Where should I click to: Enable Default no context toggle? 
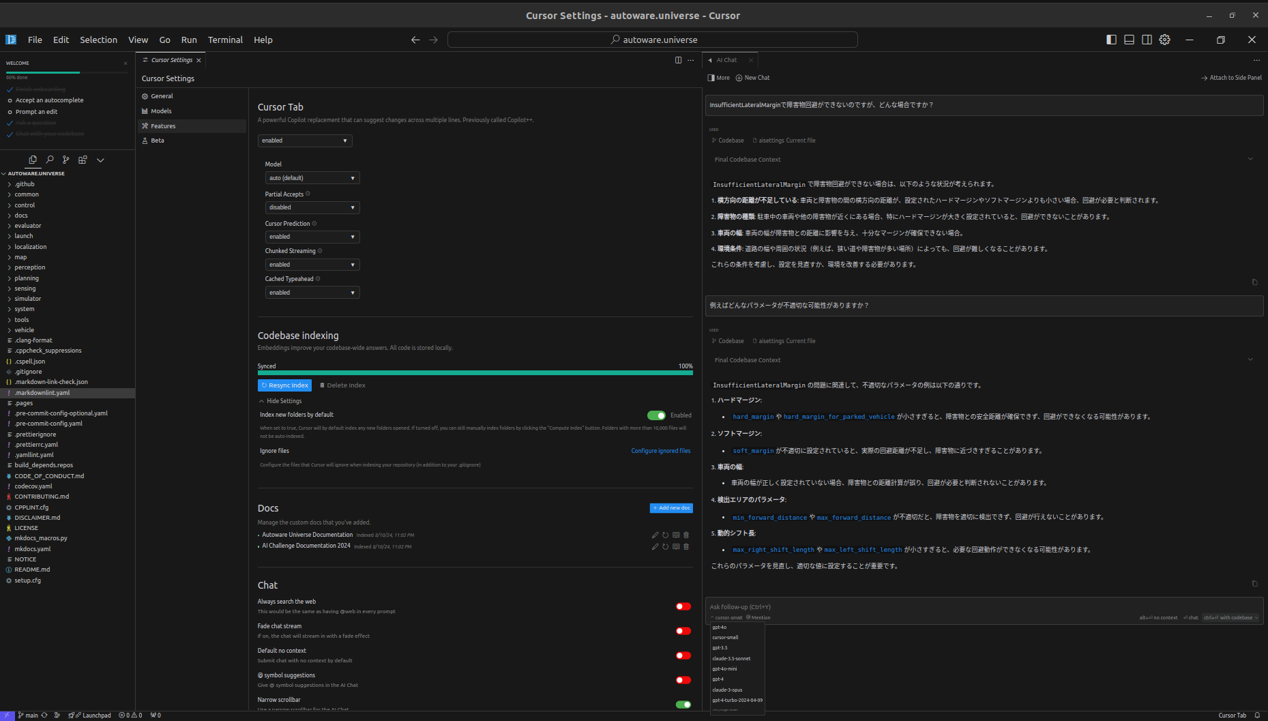click(683, 656)
